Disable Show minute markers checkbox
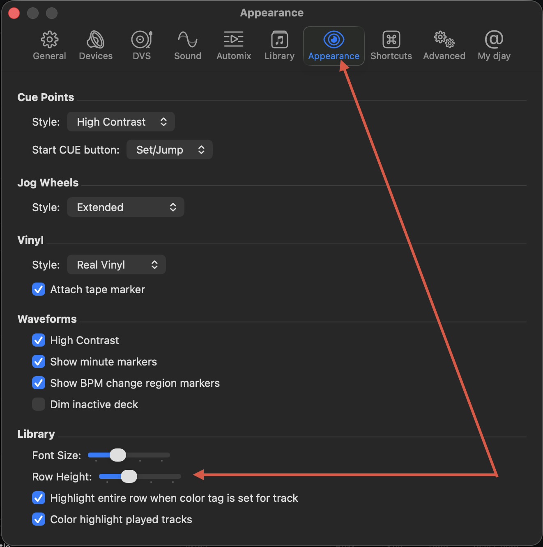The height and width of the screenshot is (547, 543). coord(39,362)
